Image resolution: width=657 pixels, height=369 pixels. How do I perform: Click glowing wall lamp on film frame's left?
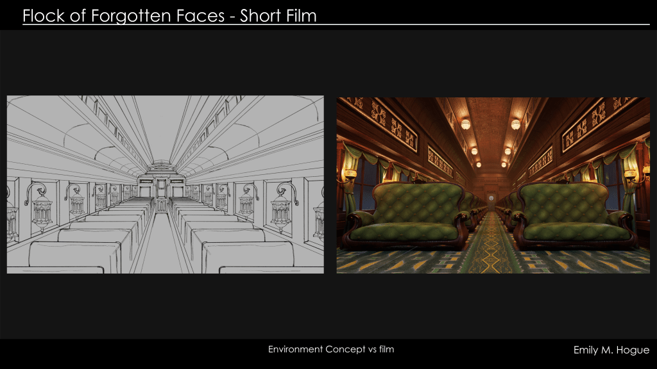coord(349,173)
